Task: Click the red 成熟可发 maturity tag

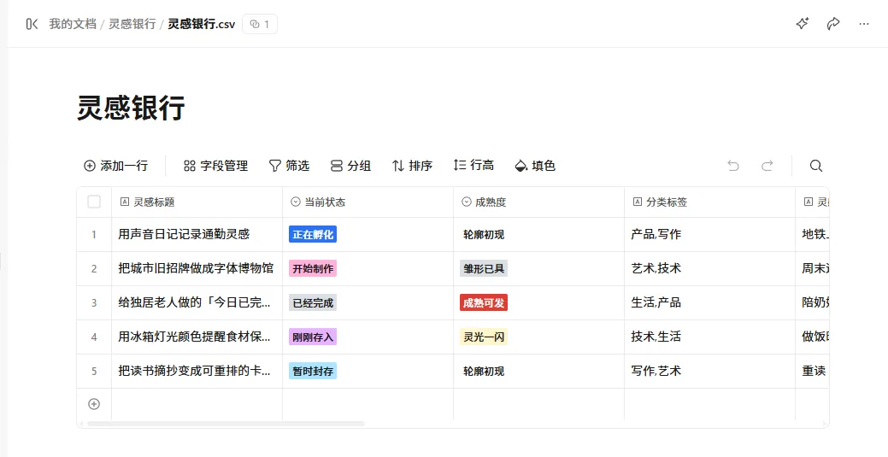Action: 484,303
